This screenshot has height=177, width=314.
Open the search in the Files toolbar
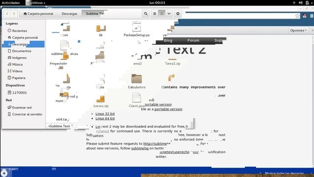point(146,14)
